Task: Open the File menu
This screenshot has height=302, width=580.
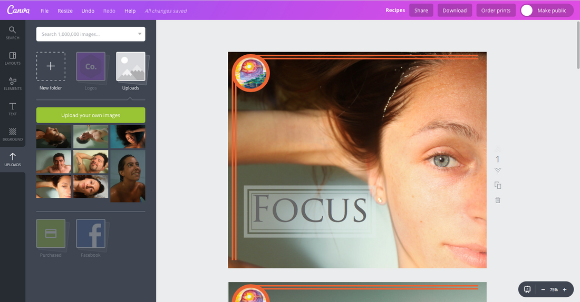Action: pos(44,11)
